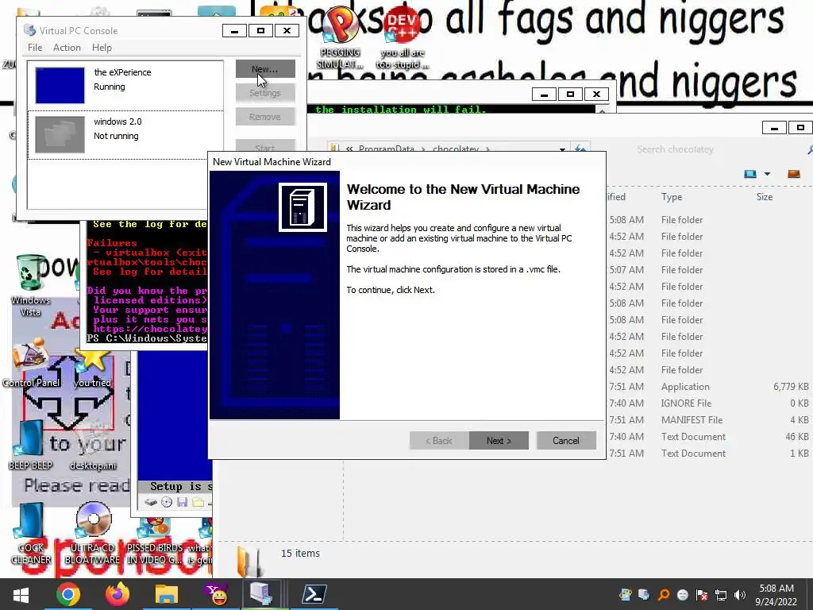
Task: Open the taskbar clock showing 5:08 AM
Action: pos(776,595)
